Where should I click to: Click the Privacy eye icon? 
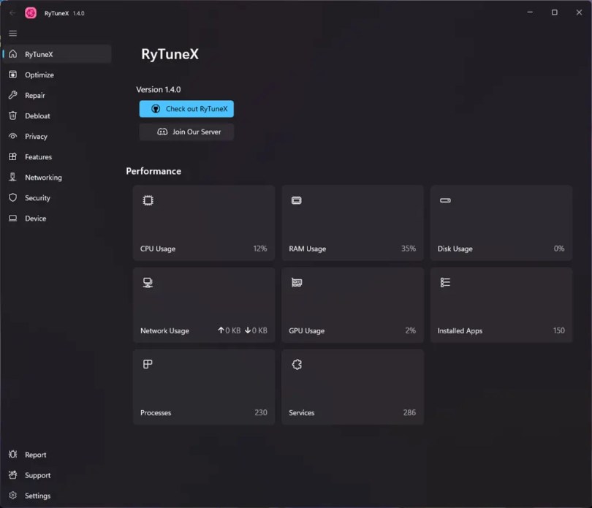coord(13,136)
